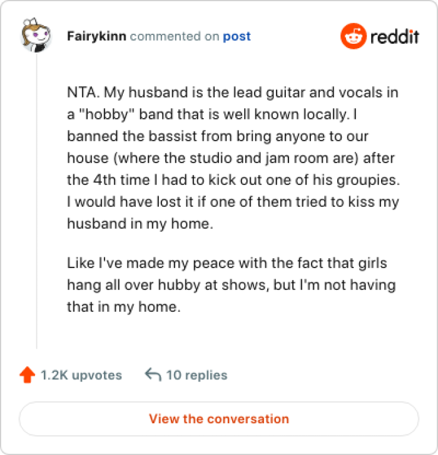Click the "commented on" text in header
The image size is (438, 455).
[x=175, y=36]
